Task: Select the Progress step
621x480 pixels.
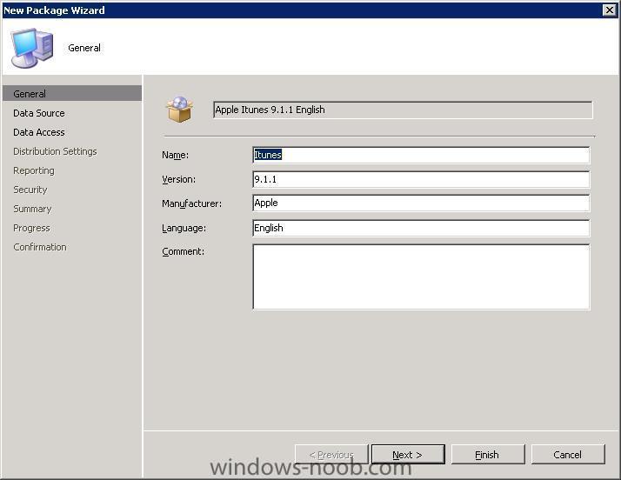Action: 31,228
